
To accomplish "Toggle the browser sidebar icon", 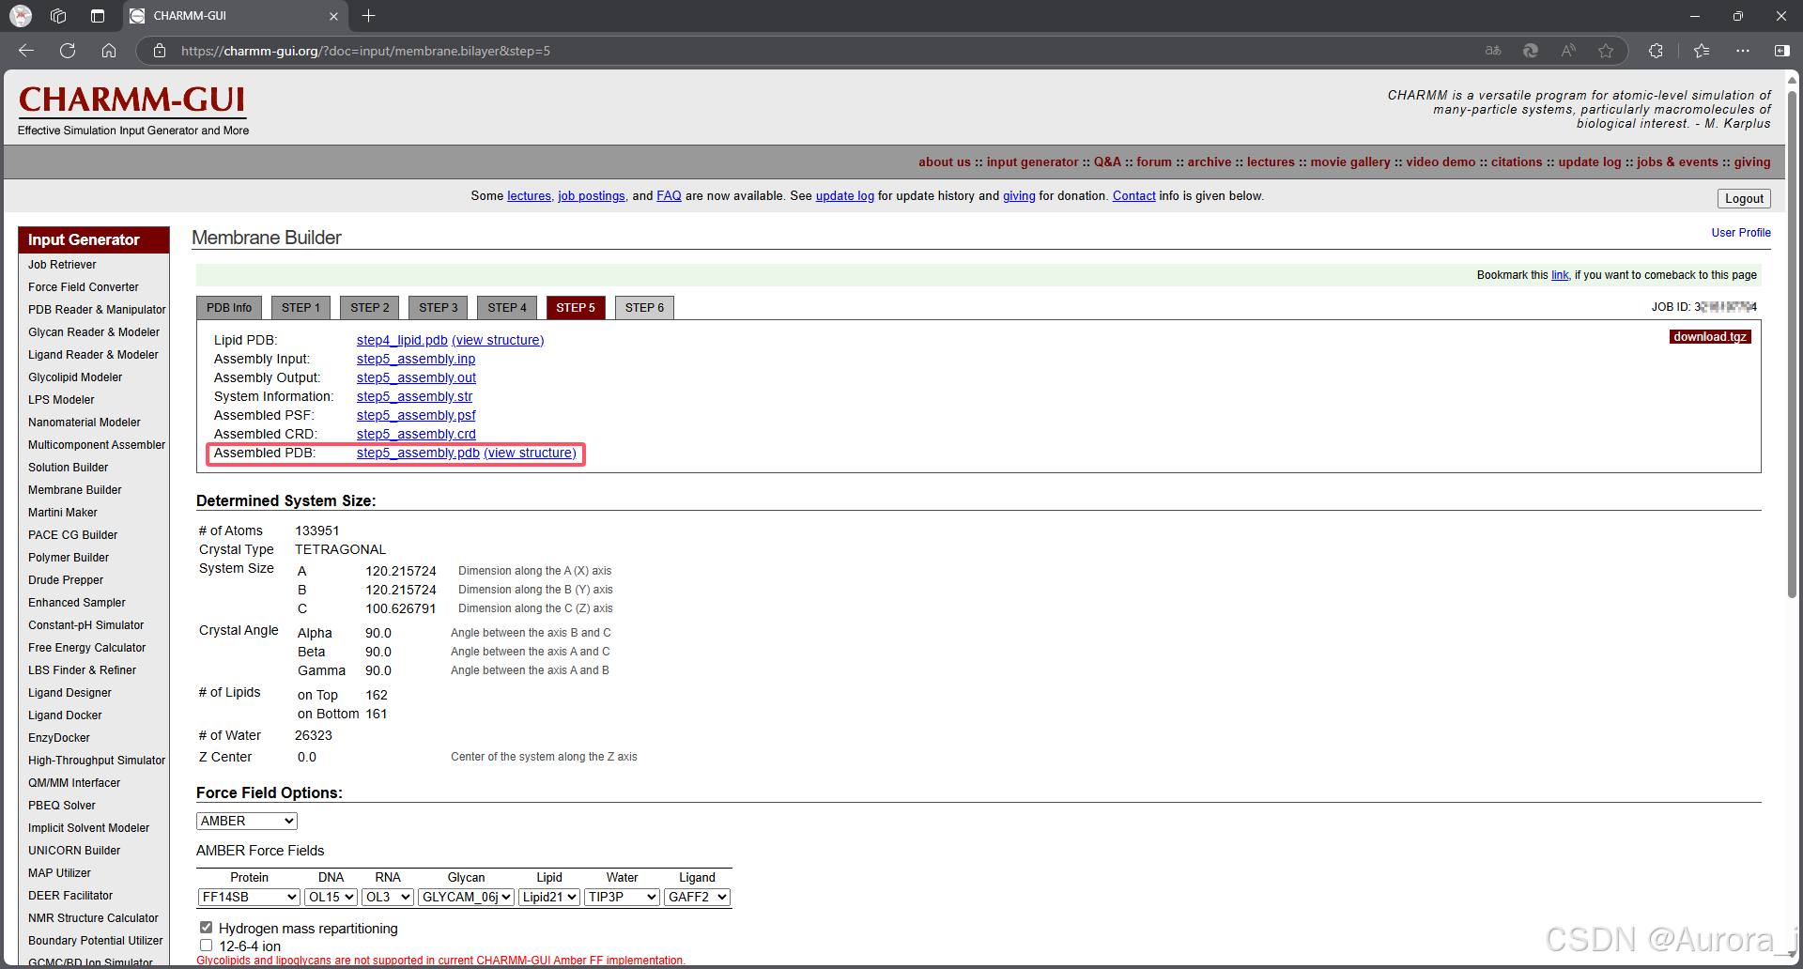I will pyautogui.click(x=1782, y=51).
